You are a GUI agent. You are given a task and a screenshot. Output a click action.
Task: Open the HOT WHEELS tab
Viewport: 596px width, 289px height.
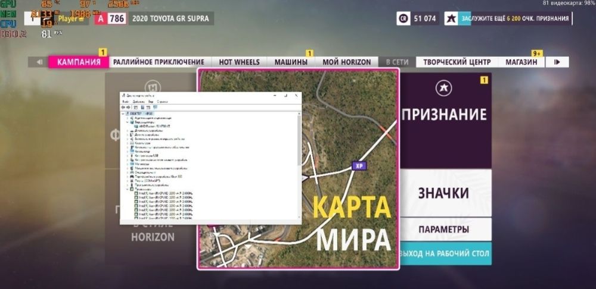point(239,62)
